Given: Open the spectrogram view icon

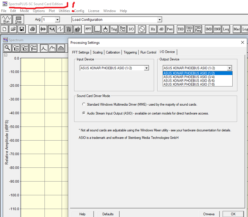Looking at the screenshot, I should (x=69, y=29).
